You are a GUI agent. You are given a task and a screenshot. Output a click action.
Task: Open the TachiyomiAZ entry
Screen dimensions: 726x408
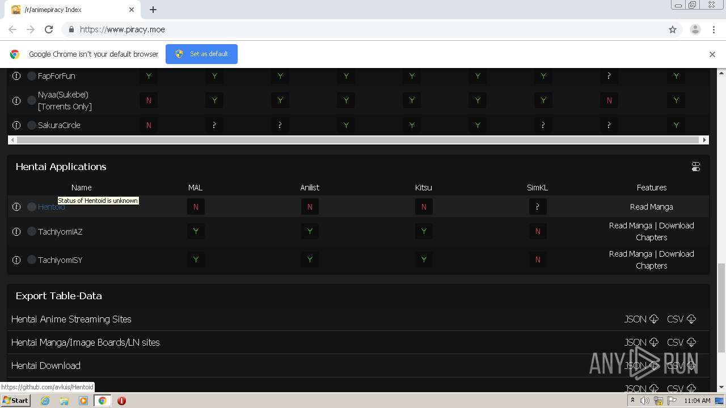coord(60,231)
